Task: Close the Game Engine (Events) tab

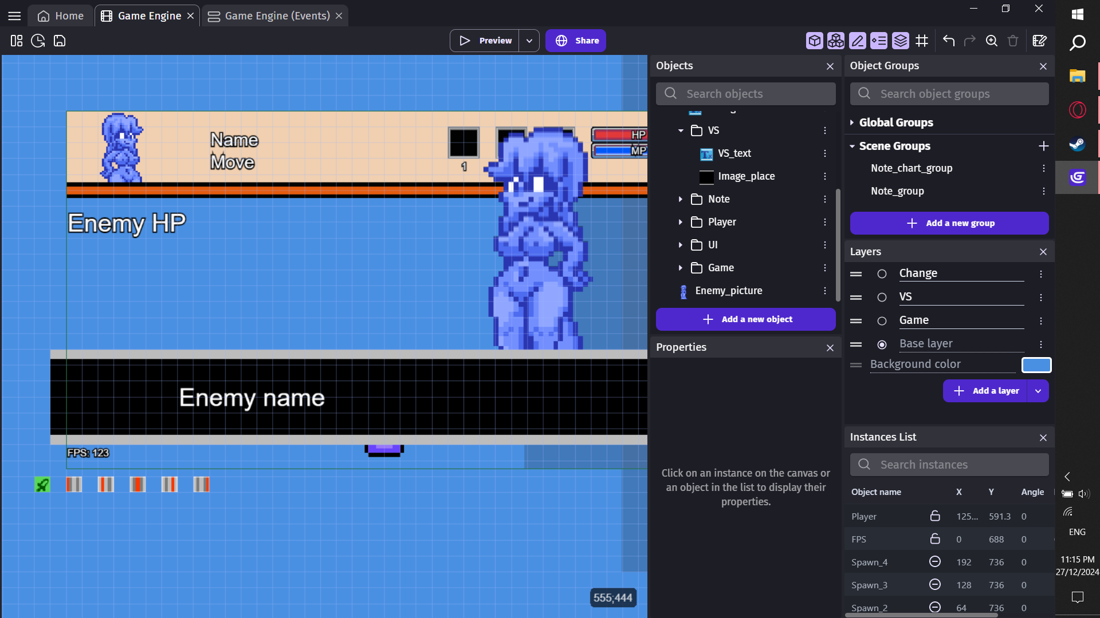Action: click(x=339, y=16)
